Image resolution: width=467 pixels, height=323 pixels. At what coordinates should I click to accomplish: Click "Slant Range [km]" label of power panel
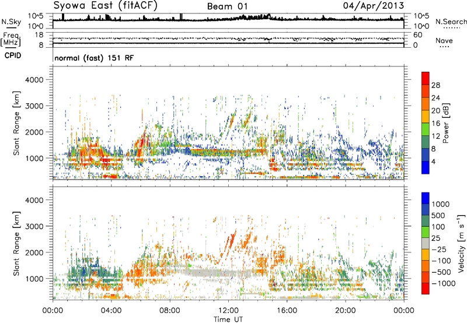point(16,123)
